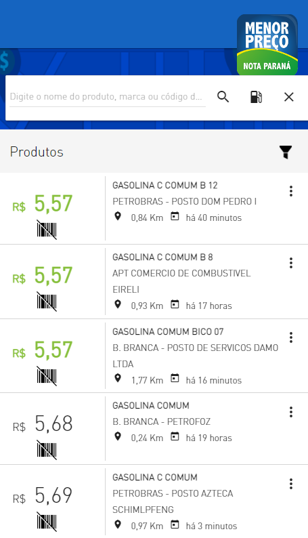Open three-dot menu for Posto Azteca Schimlpfeng

pos(291,484)
